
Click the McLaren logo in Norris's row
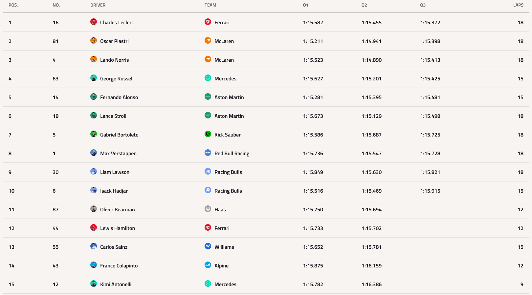[208, 59]
